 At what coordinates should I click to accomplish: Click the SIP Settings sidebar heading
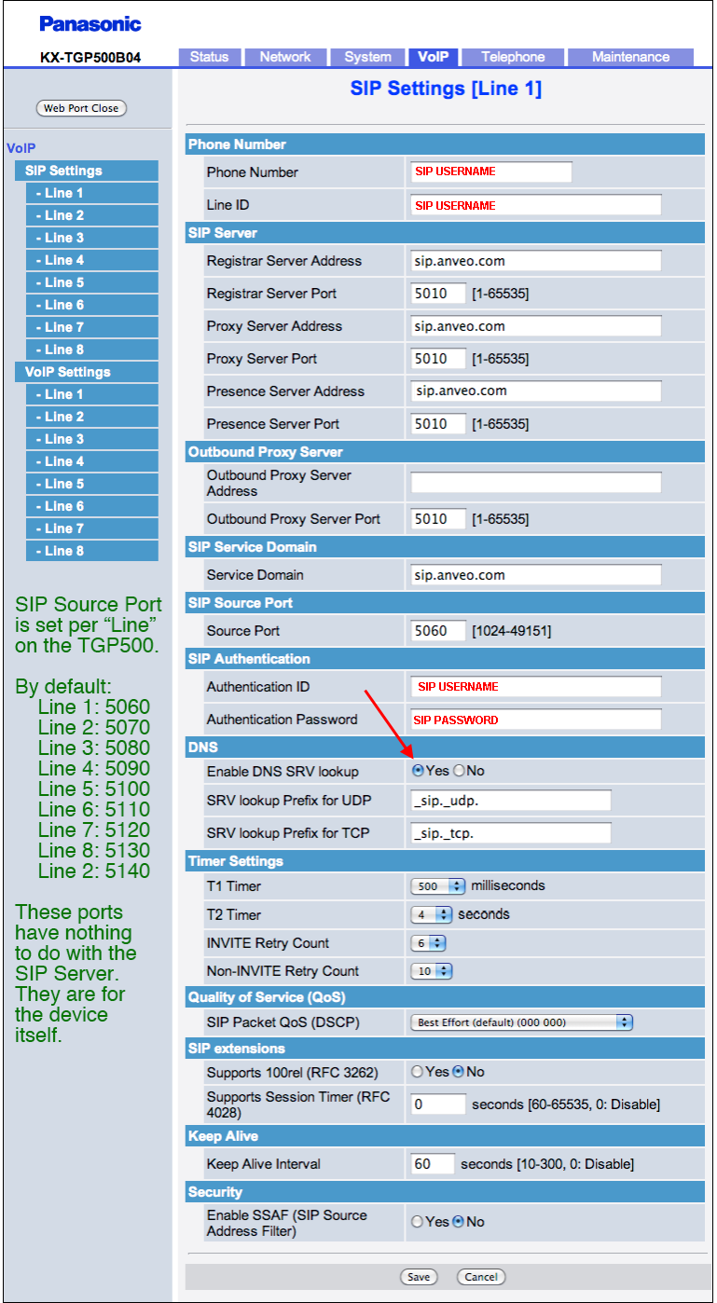point(87,171)
